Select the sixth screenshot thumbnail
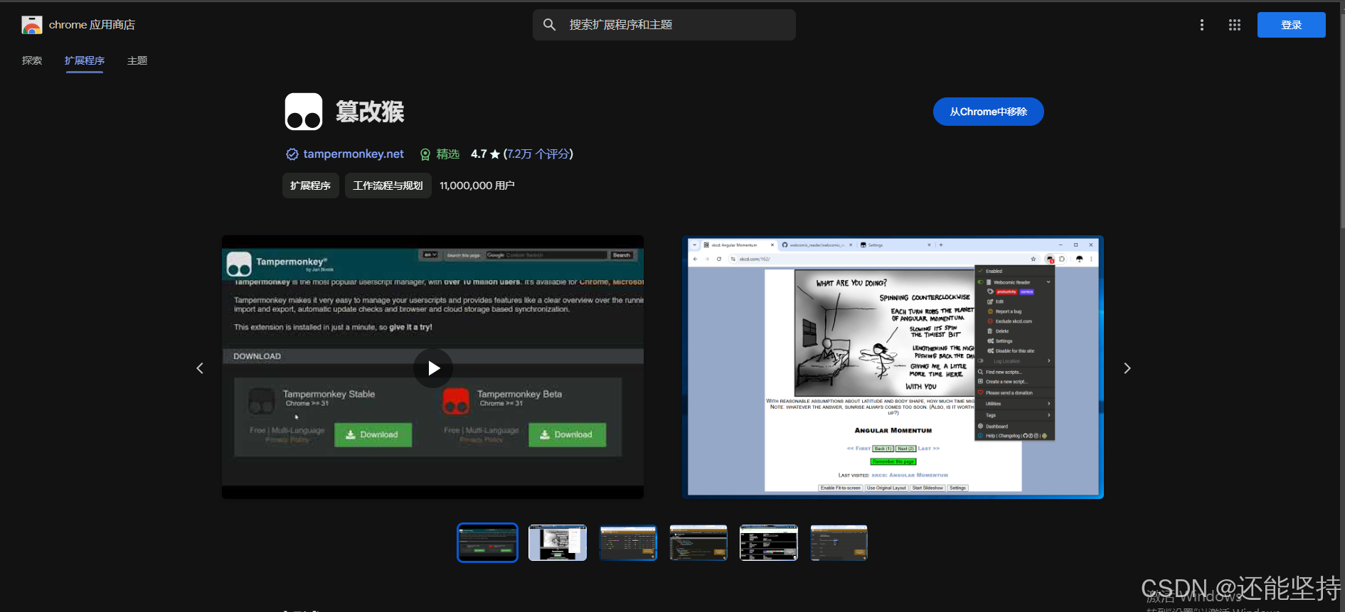This screenshot has width=1345, height=612. point(839,542)
